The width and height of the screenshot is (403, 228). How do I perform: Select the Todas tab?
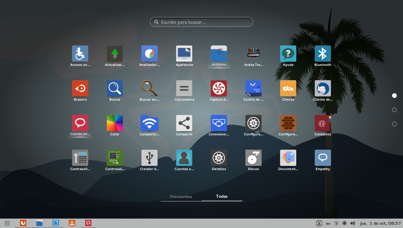point(222,197)
